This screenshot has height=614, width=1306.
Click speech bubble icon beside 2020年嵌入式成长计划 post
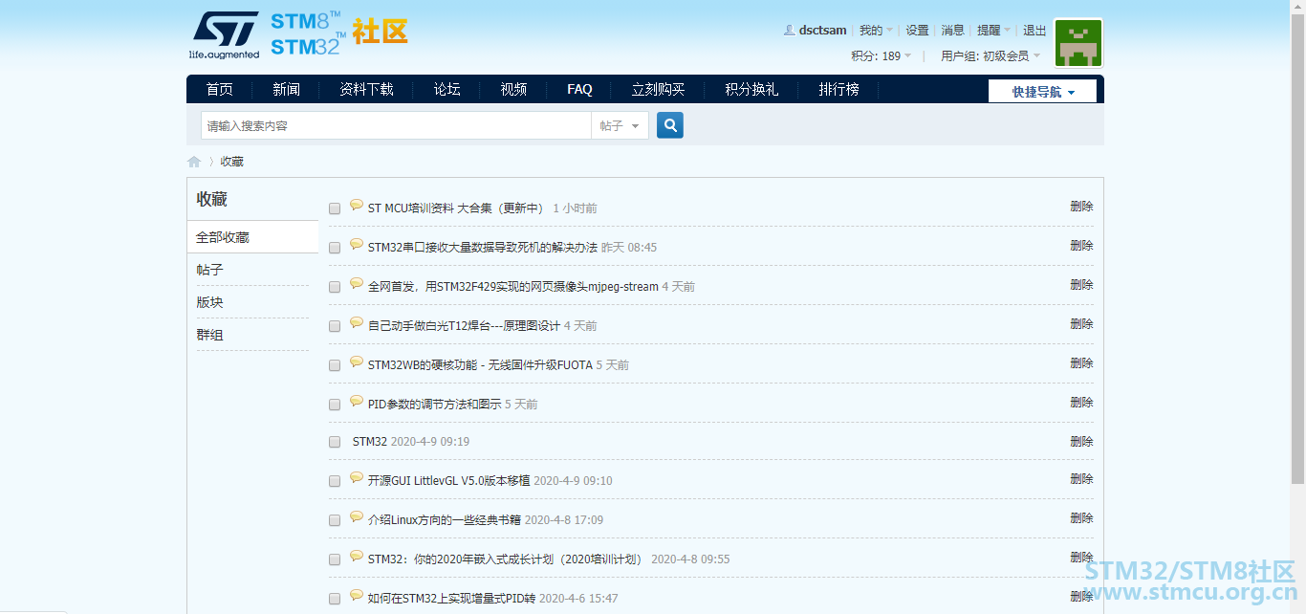(357, 556)
